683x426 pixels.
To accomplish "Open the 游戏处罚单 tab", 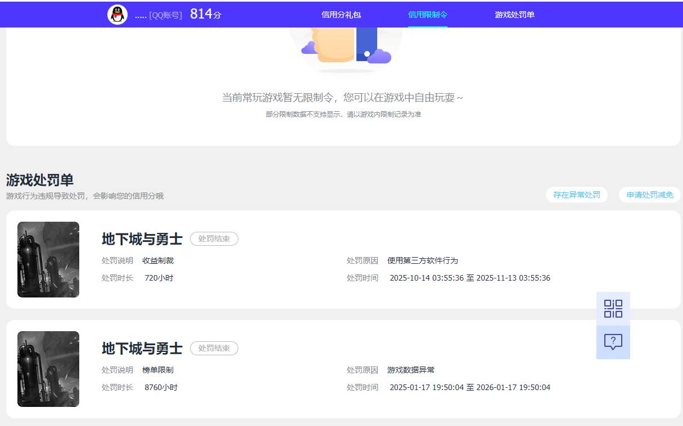I will click(x=515, y=15).
